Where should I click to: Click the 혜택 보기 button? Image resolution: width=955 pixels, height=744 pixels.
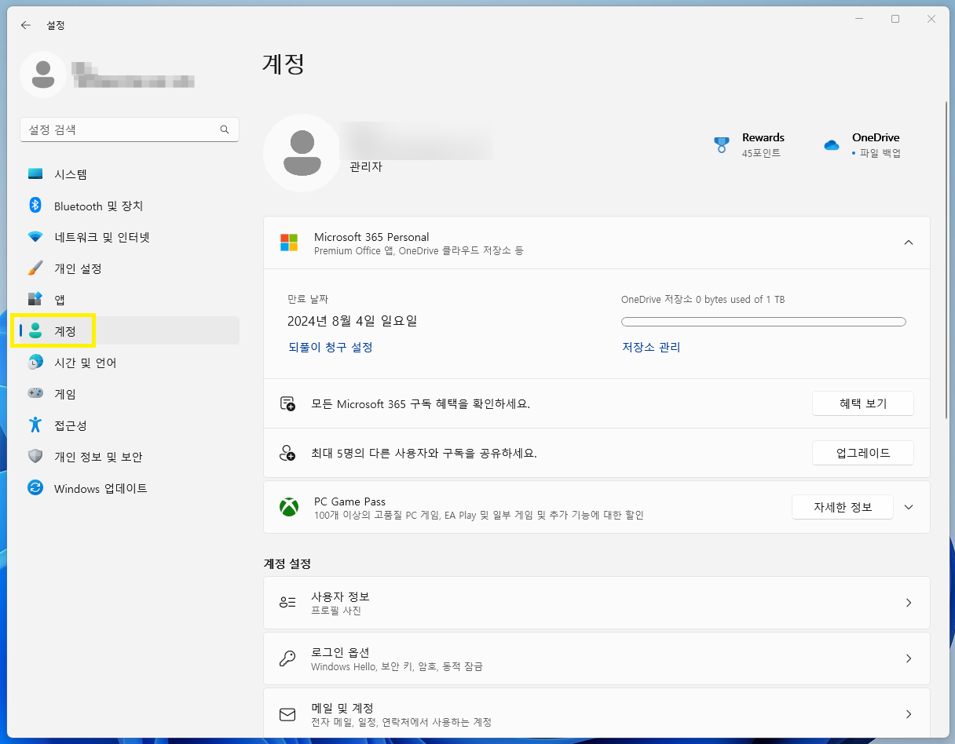(862, 403)
